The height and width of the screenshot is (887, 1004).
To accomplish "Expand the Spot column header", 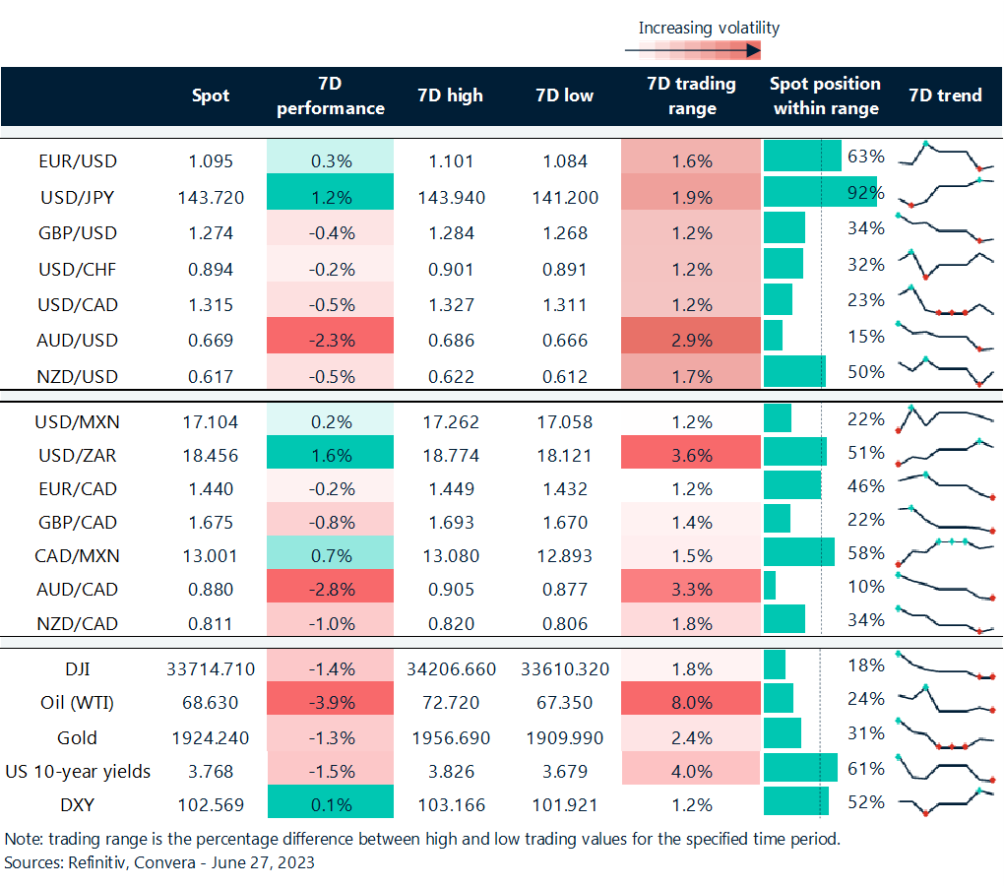I will tap(211, 95).
